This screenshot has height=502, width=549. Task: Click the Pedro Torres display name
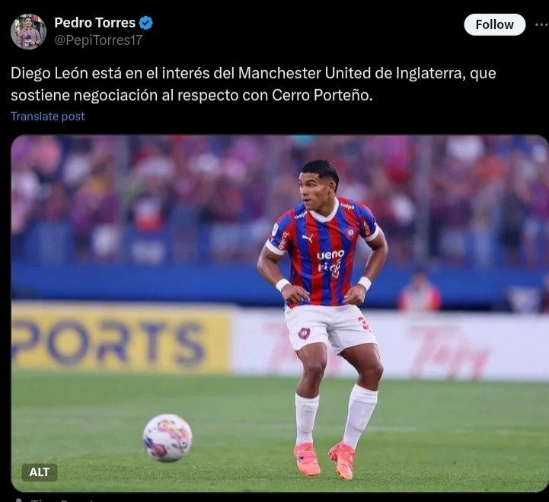95,23
